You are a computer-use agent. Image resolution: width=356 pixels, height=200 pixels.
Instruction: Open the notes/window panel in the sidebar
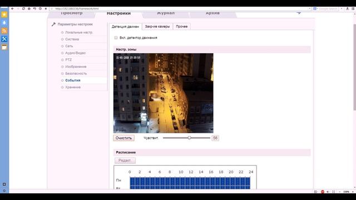(x=4, y=47)
